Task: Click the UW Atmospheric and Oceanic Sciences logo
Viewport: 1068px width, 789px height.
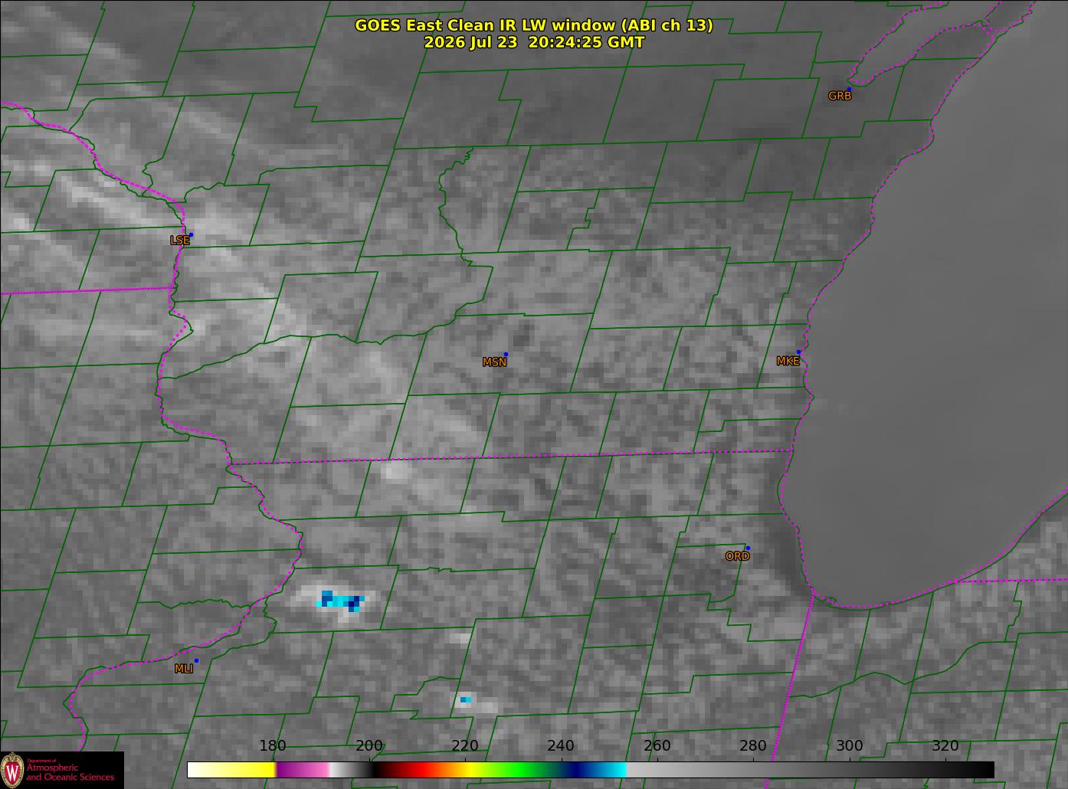Action: coord(61,770)
